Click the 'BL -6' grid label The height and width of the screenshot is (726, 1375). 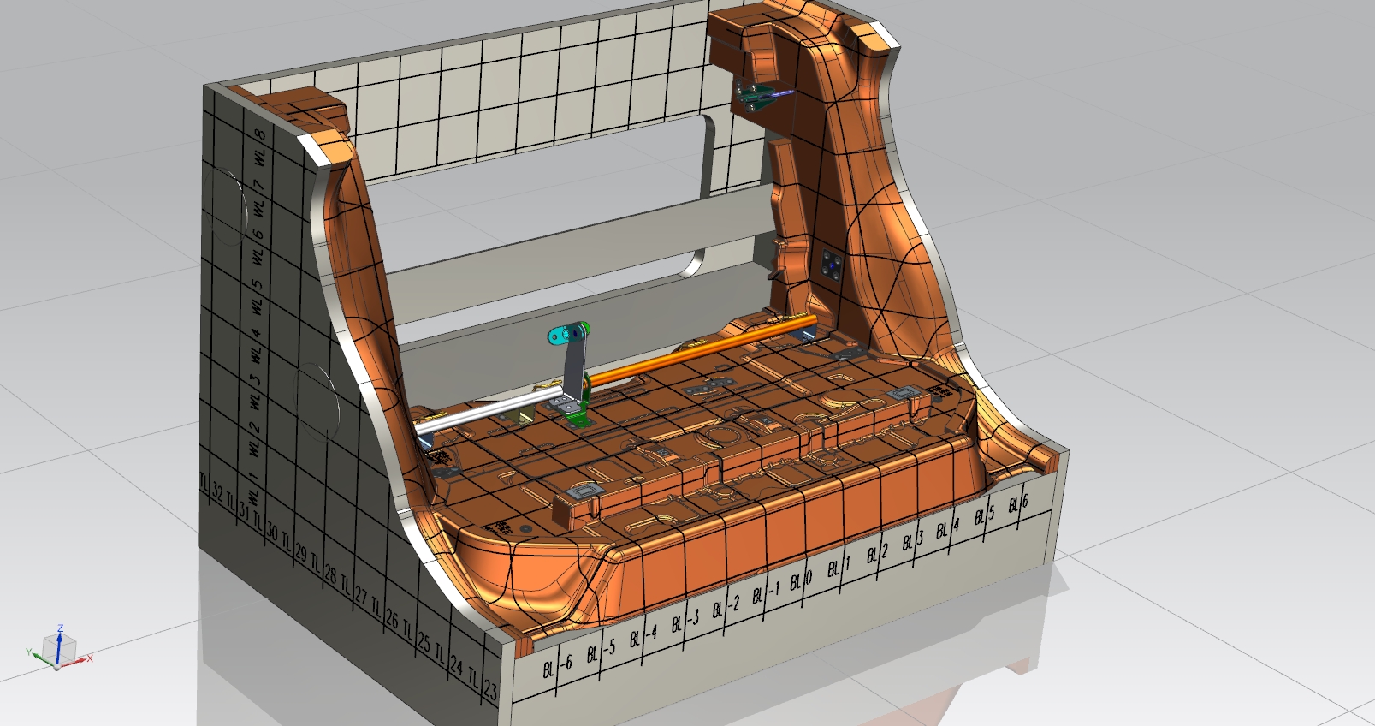558,666
